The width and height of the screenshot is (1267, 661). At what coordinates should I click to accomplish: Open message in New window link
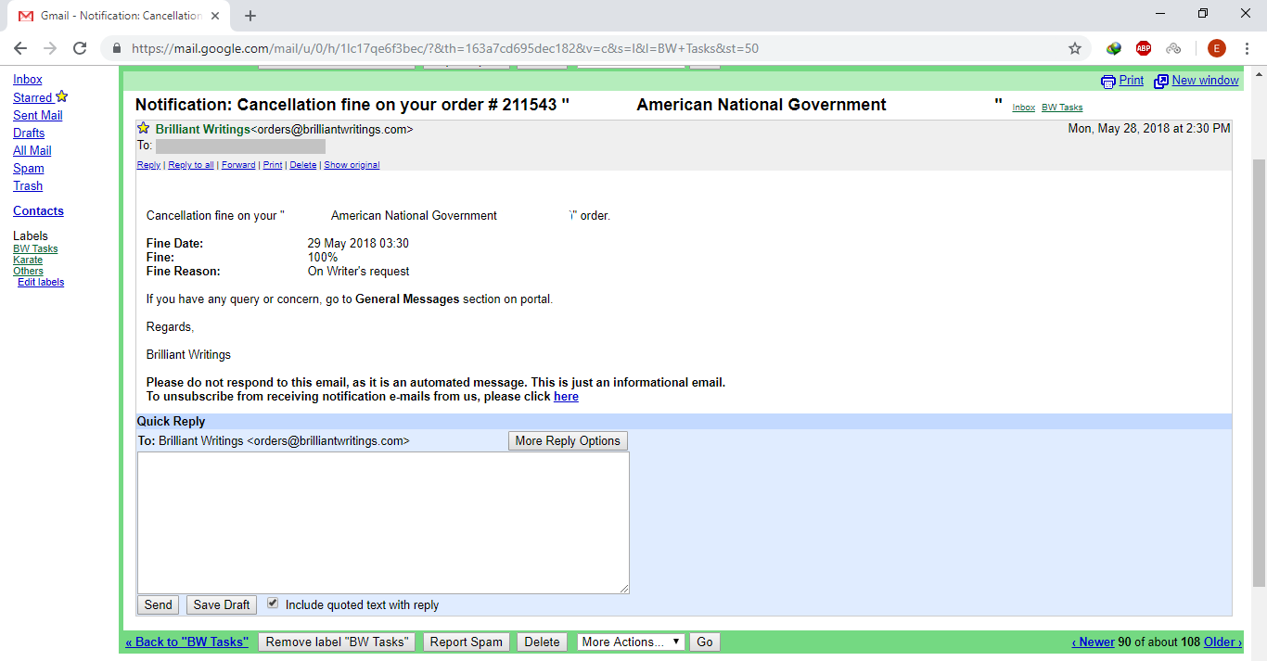point(1205,81)
